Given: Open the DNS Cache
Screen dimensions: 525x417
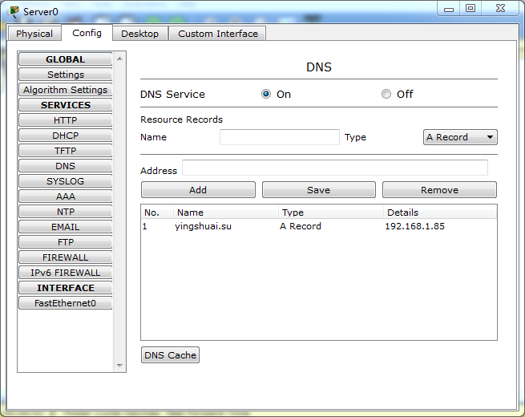Looking at the screenshot, I should 170,355.
